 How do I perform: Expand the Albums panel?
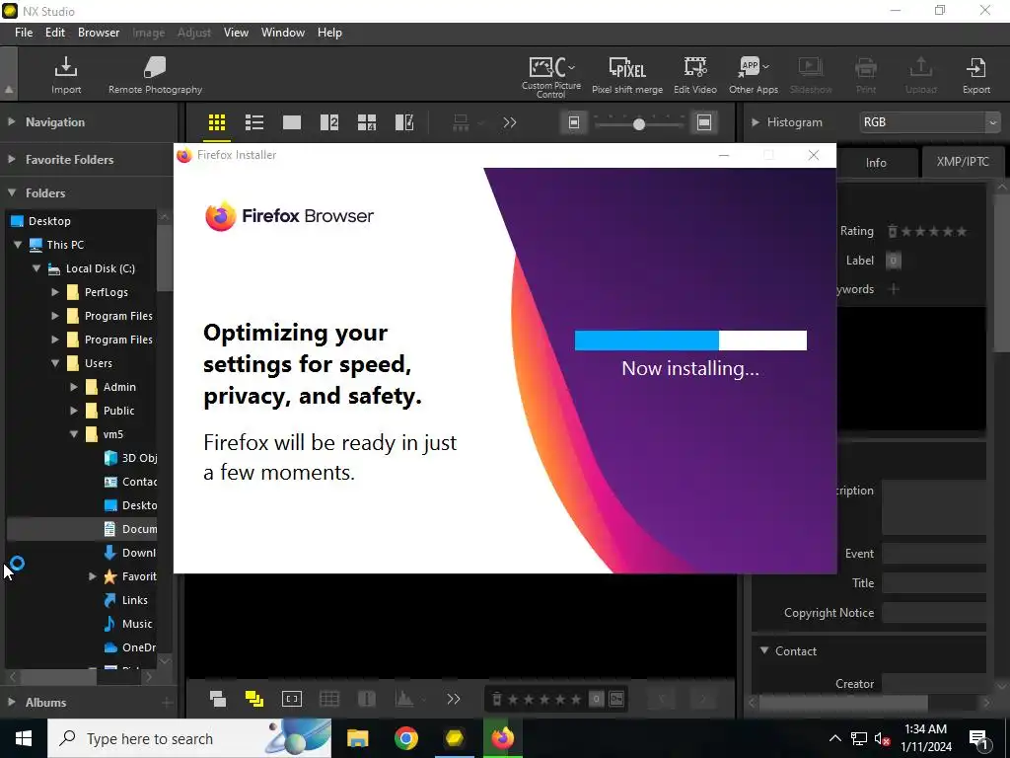[x=12, y=702]
